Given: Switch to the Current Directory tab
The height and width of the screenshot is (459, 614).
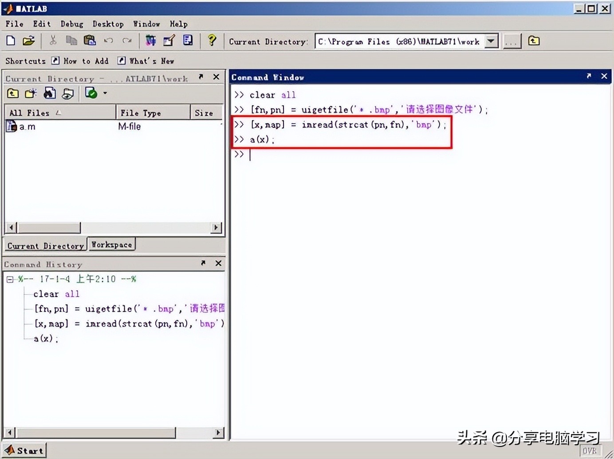Looking at the screenshot, I should tap(45, 245).
